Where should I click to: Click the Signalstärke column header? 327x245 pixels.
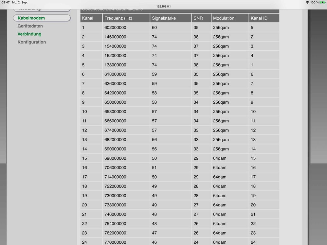[x=171, y=18]
